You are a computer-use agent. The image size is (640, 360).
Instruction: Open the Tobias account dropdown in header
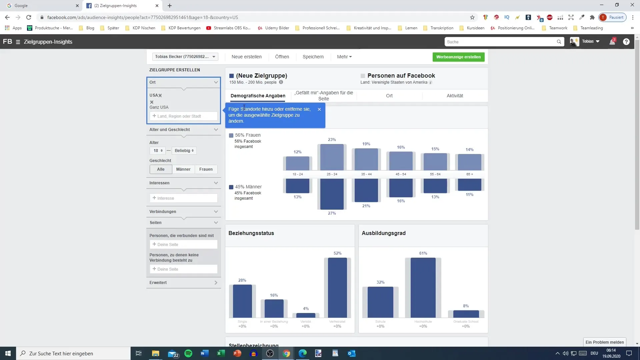click(591, 42)
